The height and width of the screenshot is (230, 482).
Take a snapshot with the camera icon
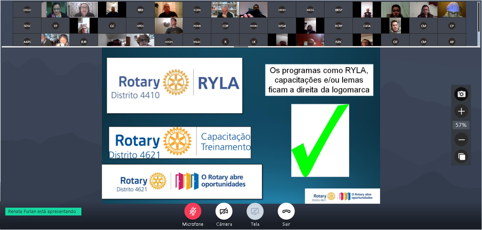(x=461, y=94)
